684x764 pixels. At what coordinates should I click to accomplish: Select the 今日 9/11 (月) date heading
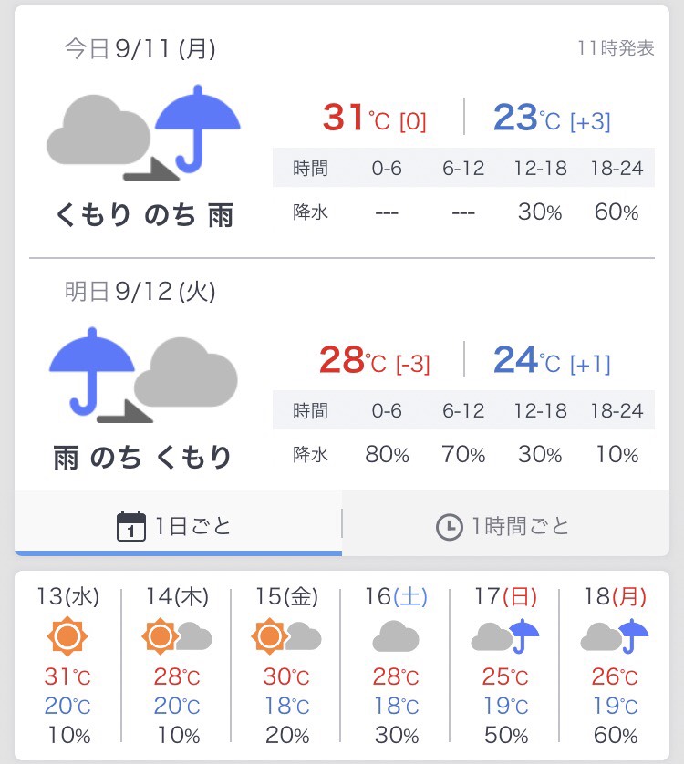(140, 48)
